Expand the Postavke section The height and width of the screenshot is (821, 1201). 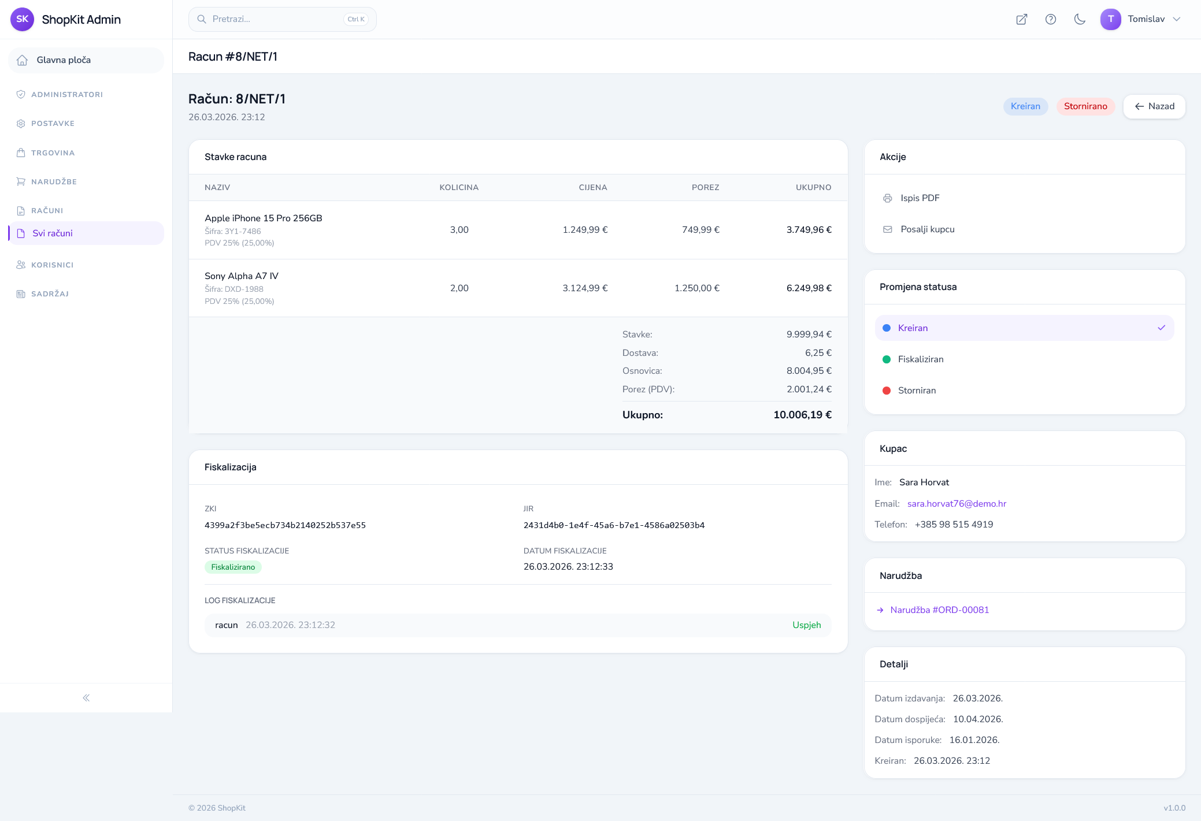tap(86, 124)
